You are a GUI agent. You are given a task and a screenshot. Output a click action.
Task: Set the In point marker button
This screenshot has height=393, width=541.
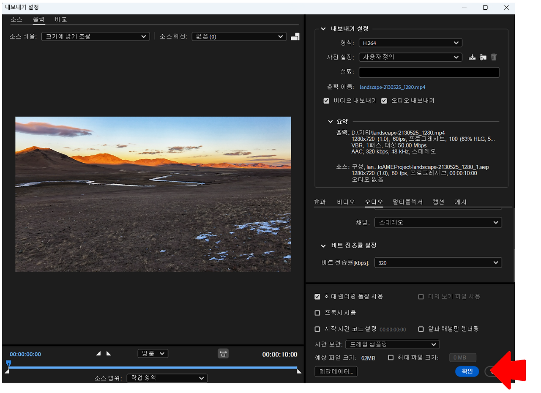pos(98,354)
